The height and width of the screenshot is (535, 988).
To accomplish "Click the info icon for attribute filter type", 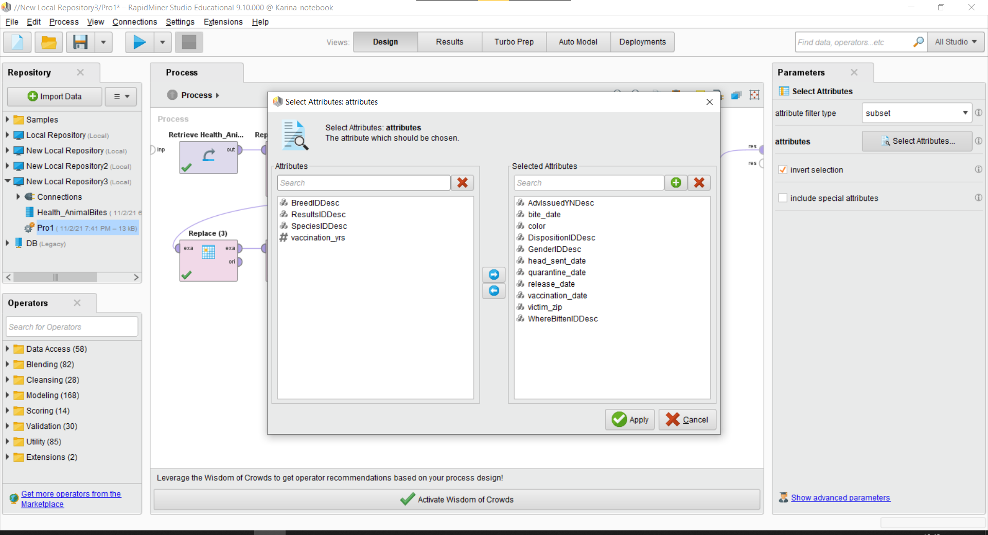I will point(979,113).
